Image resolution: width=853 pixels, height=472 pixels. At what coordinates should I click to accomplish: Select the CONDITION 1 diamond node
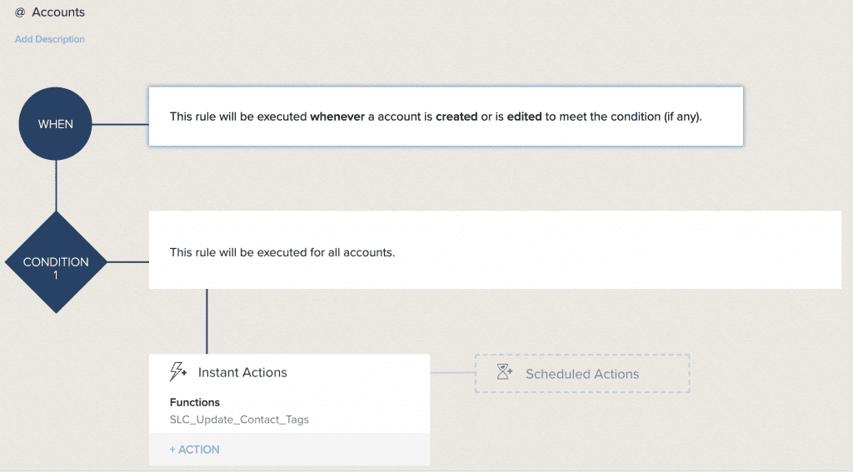point(56,262)
